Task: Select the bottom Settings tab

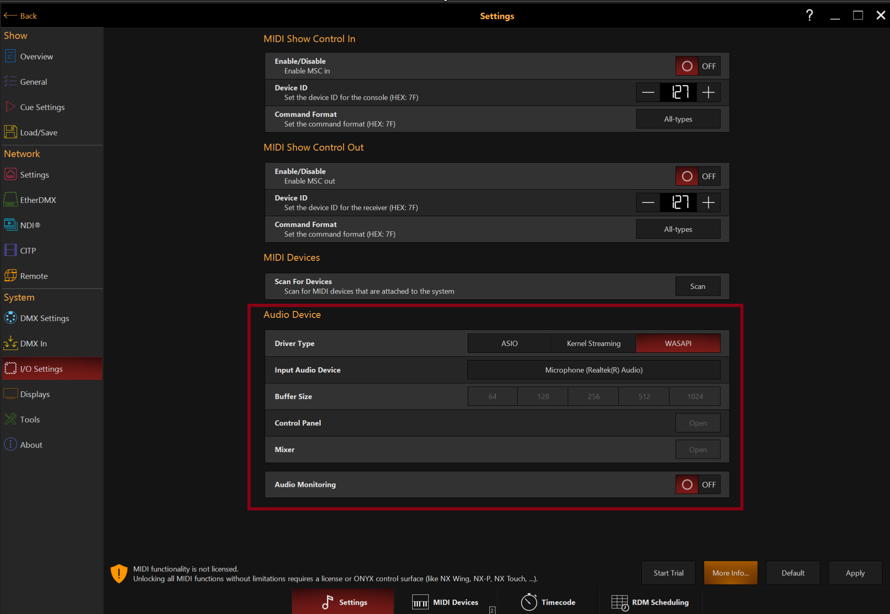Action: [343, 602]
